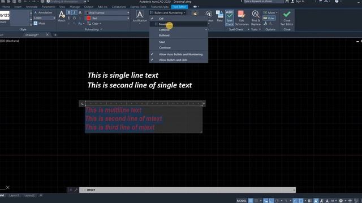362x203 pixels.
Task: Toggle Annotative text style
Action: [x=43, y=12]
